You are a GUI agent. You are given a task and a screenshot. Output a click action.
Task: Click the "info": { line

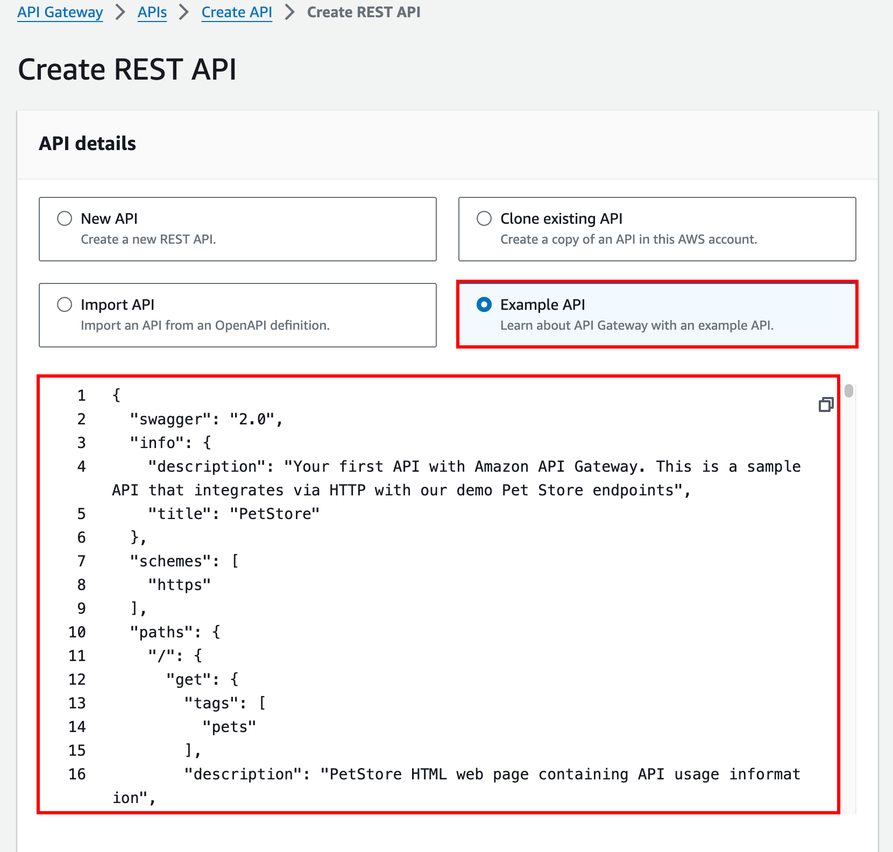171,443
